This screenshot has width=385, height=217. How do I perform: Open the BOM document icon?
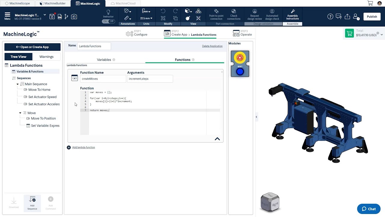pyautogui.click(x=60, y=17)
